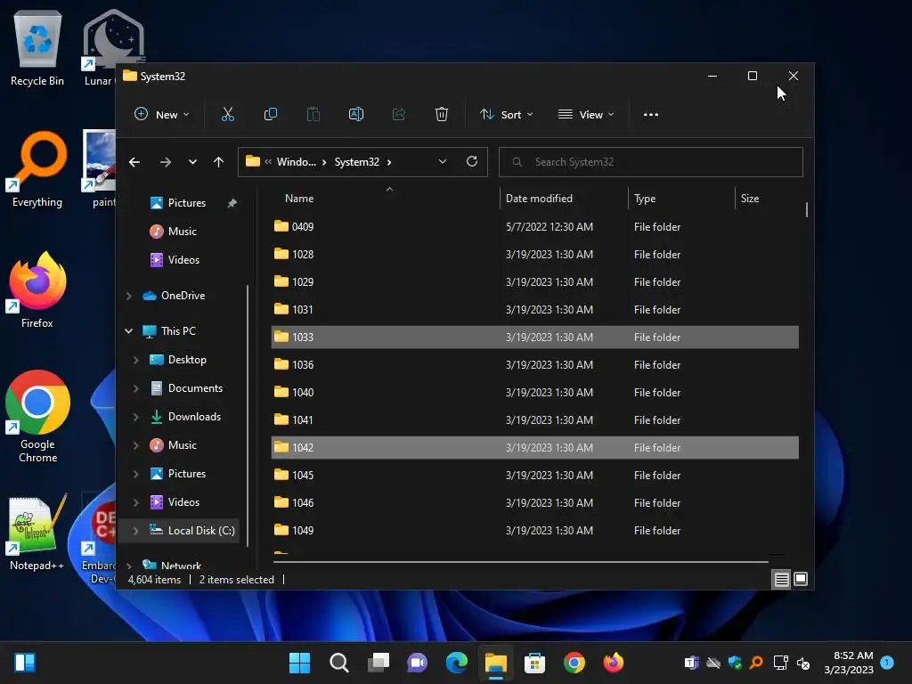Sort by the Name column header
This screenshot has height=684, width=912.
point(299,199)
